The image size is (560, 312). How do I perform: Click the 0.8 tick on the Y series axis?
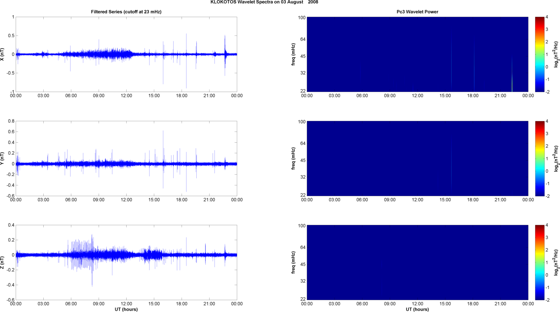[11, 121]
